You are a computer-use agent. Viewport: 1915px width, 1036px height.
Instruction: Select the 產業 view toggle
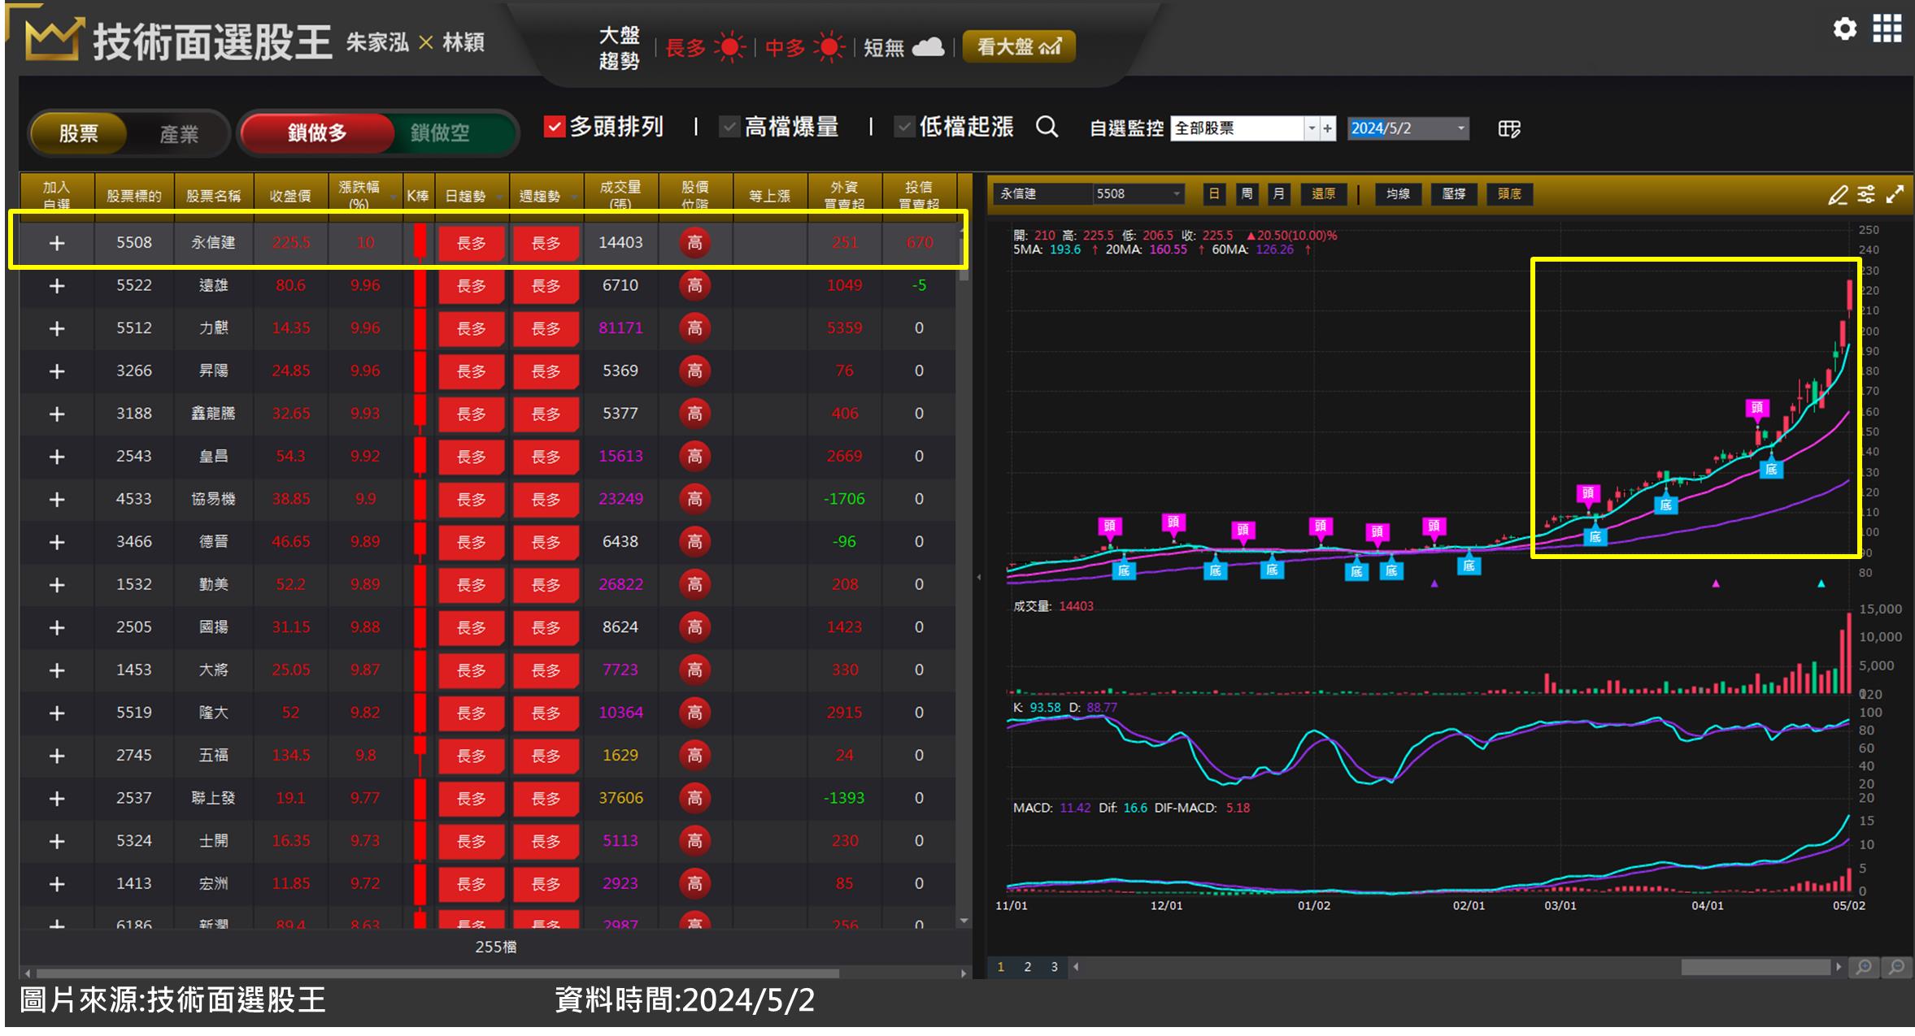point(179,134)
